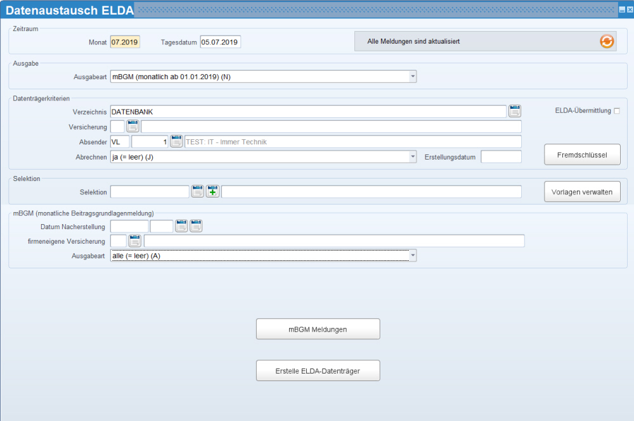
Task: Focus the Absender number field with 1
Action: (150, 142)
